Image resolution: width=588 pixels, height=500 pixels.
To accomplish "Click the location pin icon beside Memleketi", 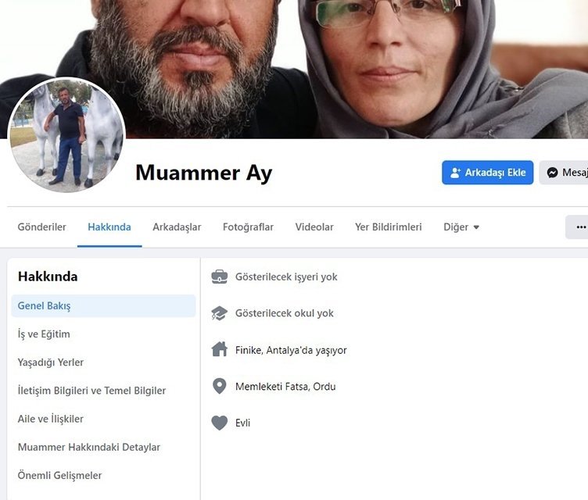I will (x=220, y=386).
